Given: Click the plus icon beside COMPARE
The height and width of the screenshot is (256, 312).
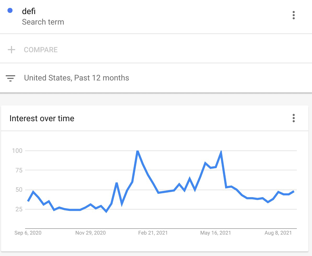Looking at the screenshot, I should 11,50.
